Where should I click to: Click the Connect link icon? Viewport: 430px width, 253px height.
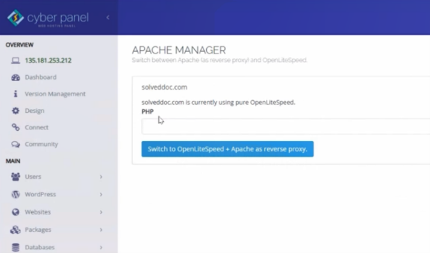[x=16, y=128]
